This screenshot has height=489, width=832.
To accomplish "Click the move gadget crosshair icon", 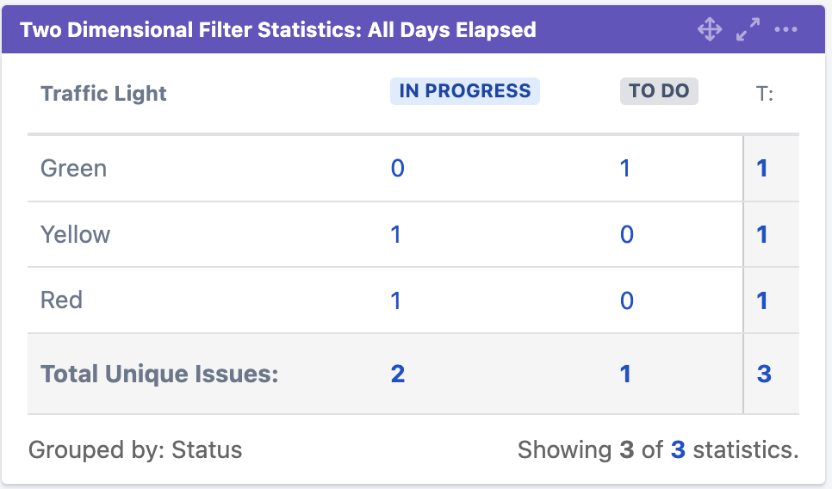I will click(x=710, y=30).
